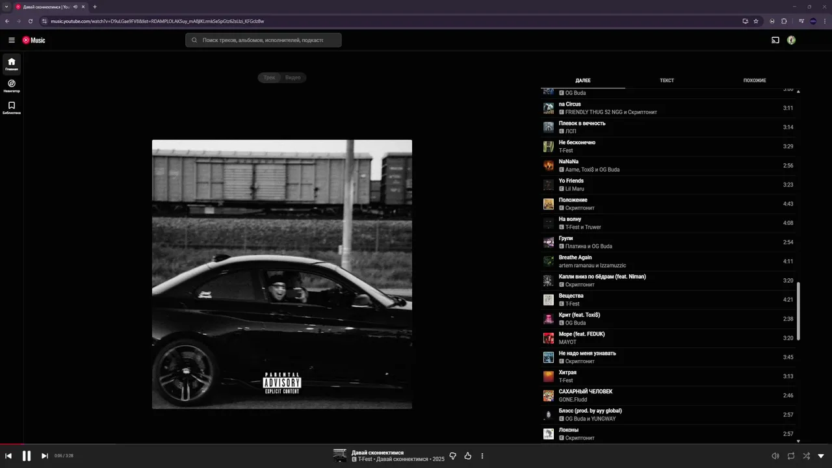Play NaNaNa from the queue
This screenshot has height=468, width=832.
click(669, 166)
